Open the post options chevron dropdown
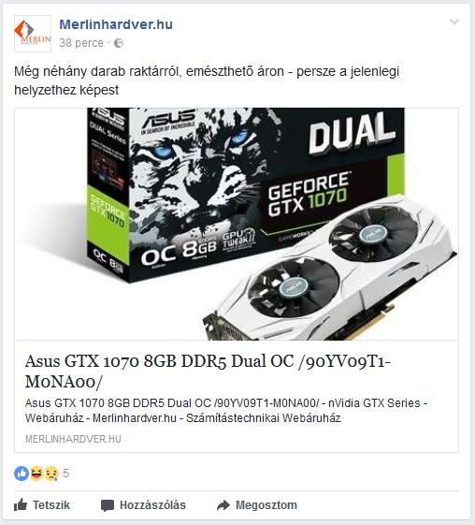 (x=453, y=22)
